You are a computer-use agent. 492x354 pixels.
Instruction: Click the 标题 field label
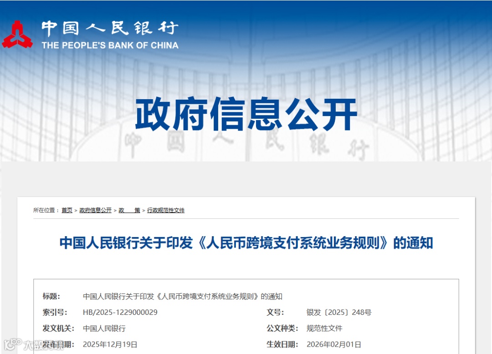(x=51, y=296)
